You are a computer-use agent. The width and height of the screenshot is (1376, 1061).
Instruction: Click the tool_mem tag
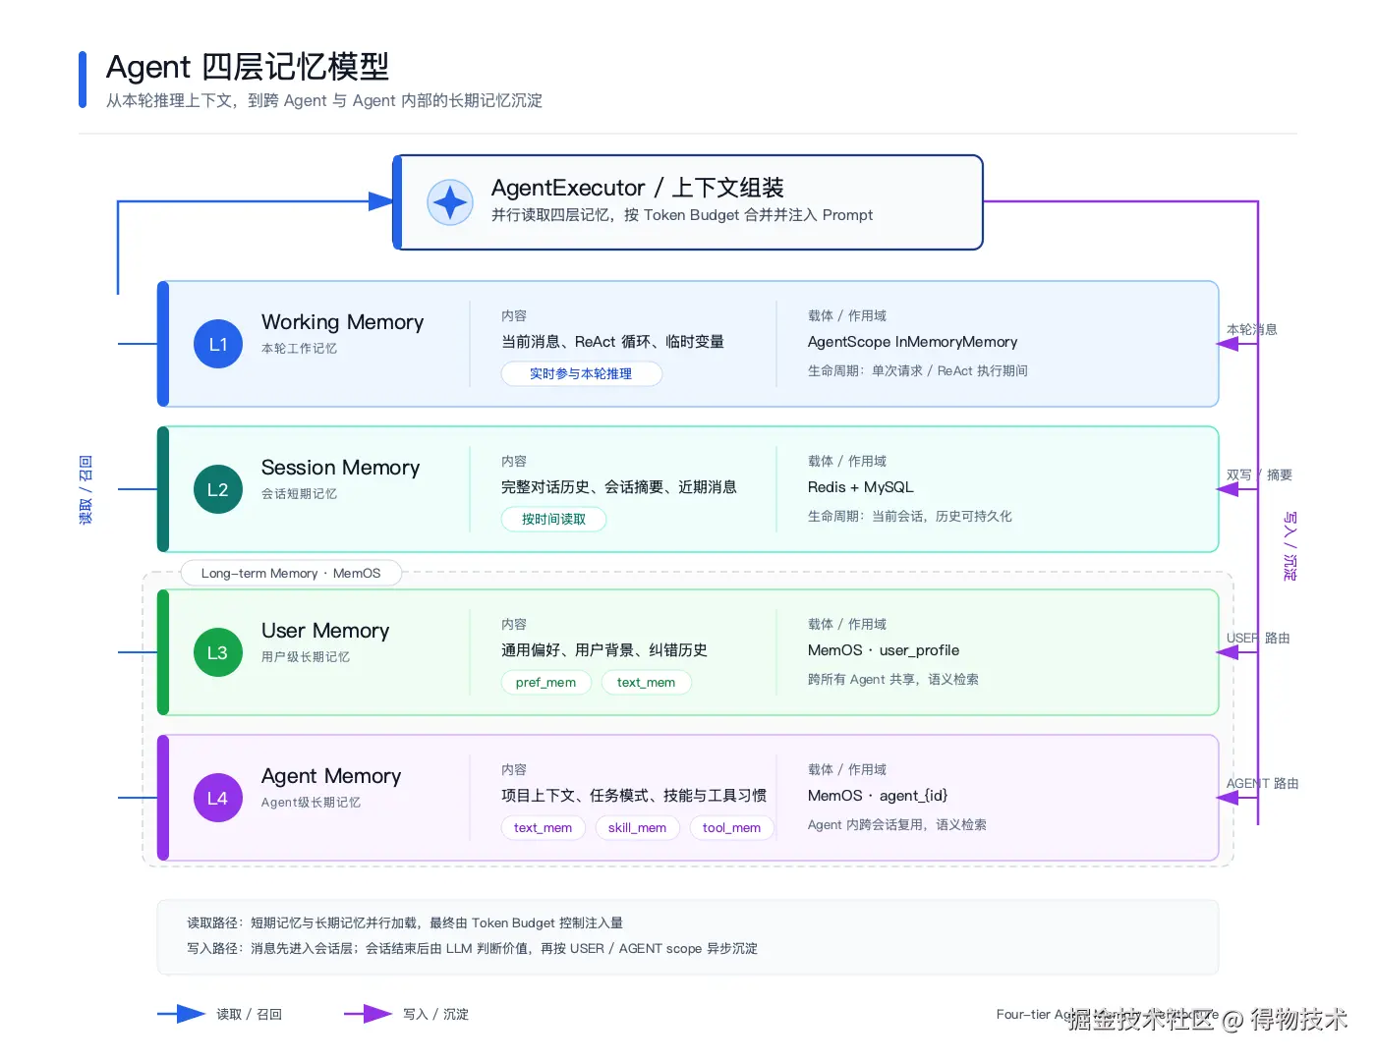point(731,828)
